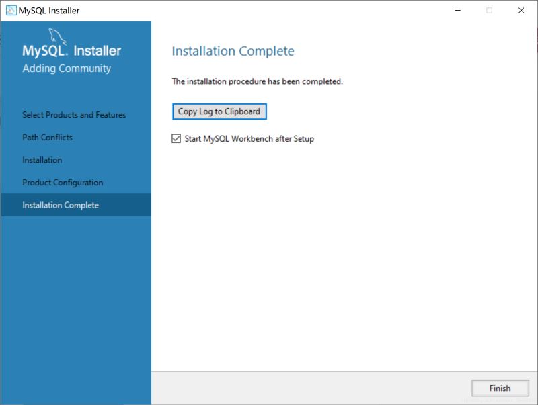The height and width of the screenshot is (405, 538).
Task: Click the Finish button
Action: (x=500, y=388)
